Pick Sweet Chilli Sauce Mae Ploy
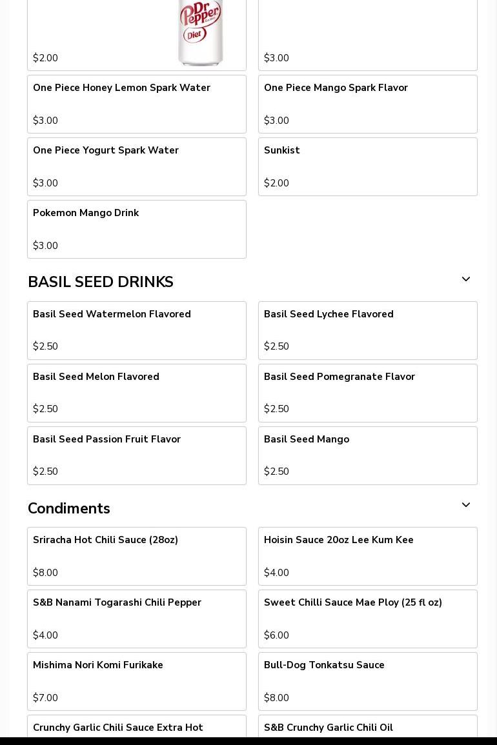The height and width of the screenshot is (745, 497). [368, 619]
